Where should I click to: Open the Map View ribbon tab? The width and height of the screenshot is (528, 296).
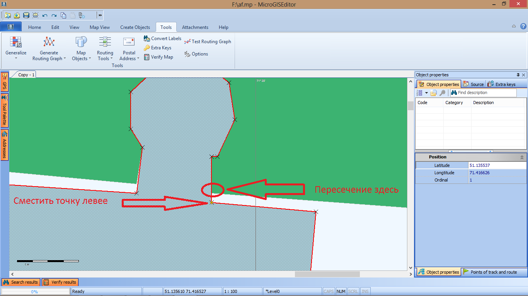(100, 27)
